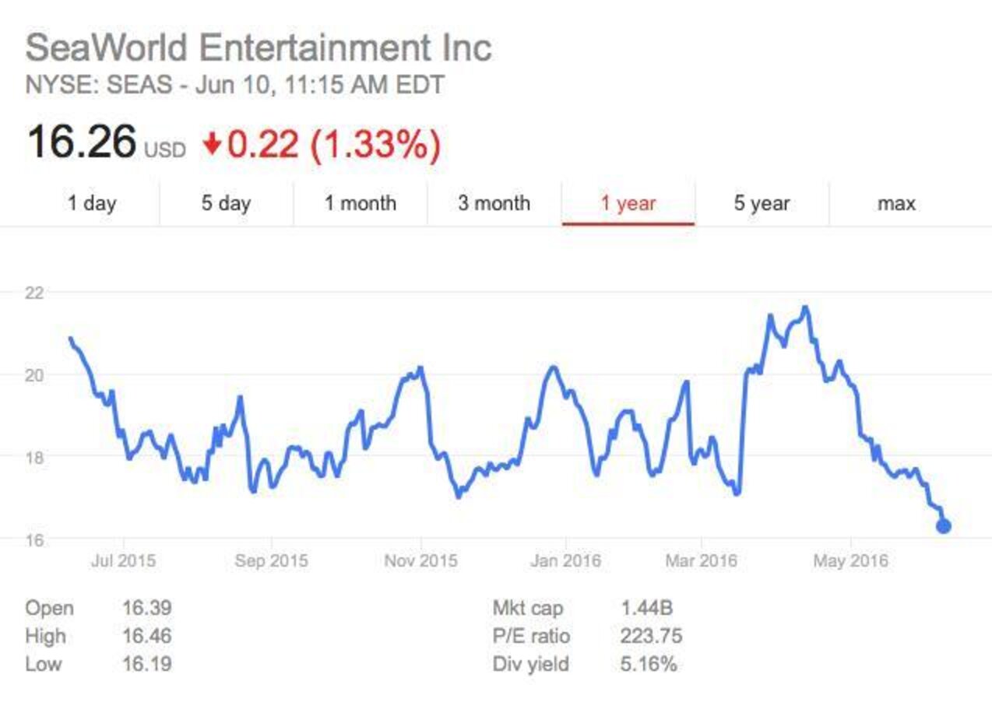Click the chart peak near 21.6
The height and width of the screenshot is (713, 992).
[x=806, y=307]
